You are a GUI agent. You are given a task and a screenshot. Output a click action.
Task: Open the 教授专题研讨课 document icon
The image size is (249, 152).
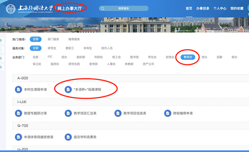(18, 113)
